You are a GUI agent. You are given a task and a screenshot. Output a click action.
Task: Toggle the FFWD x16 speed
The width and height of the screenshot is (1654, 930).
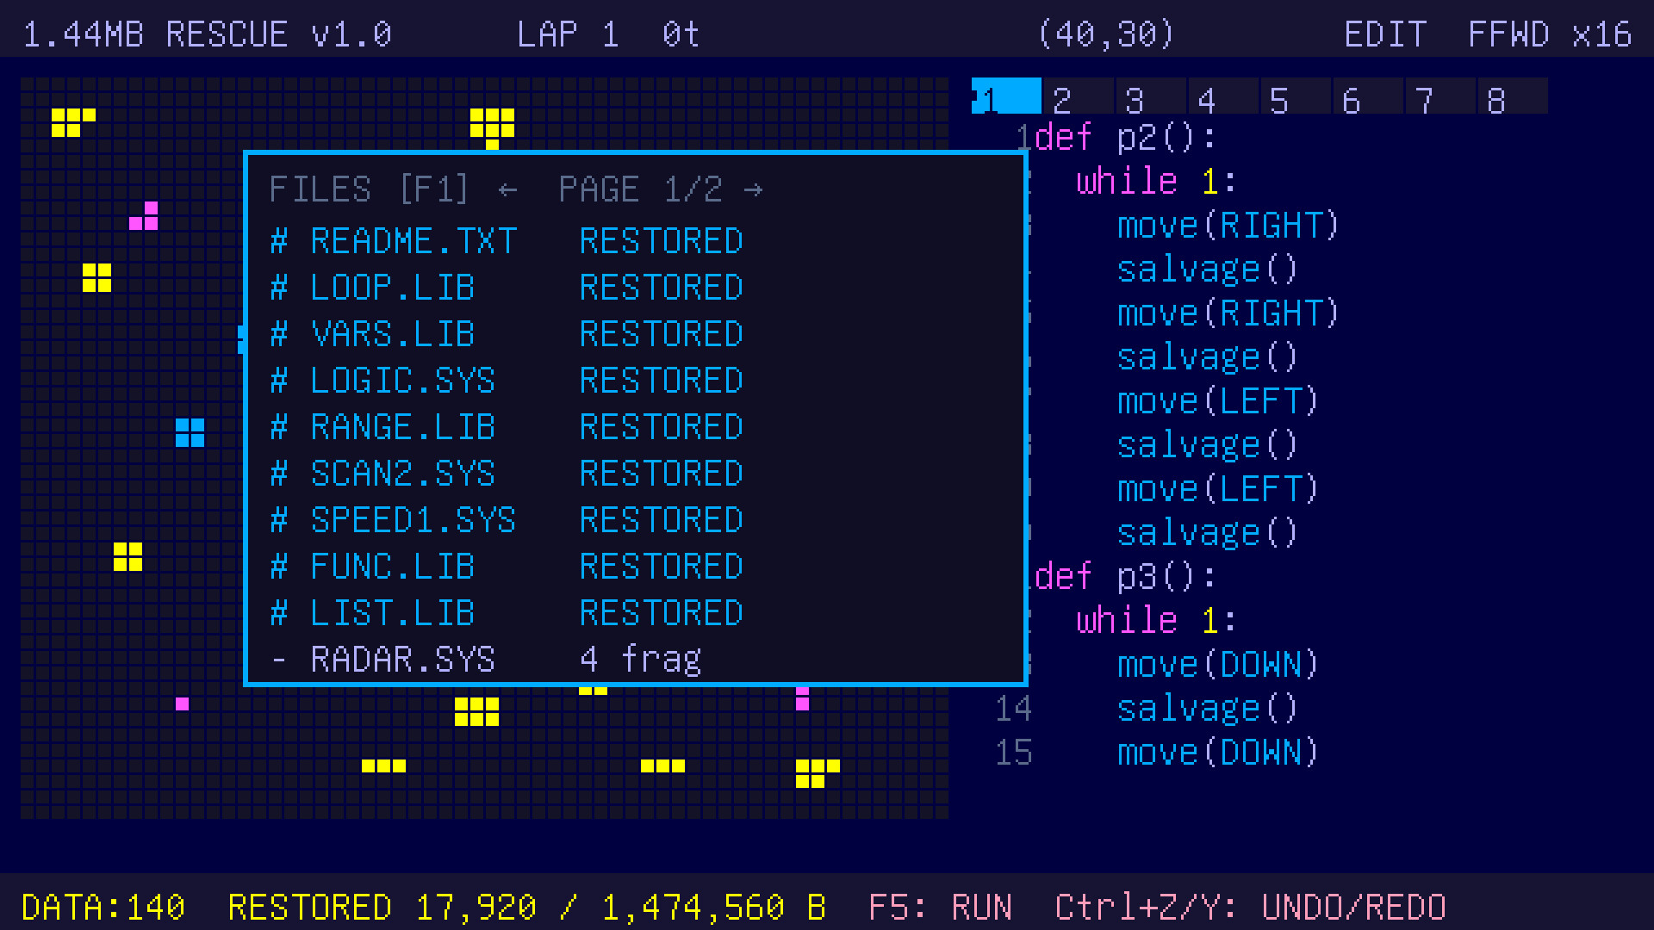click(x=1550, y=34)
